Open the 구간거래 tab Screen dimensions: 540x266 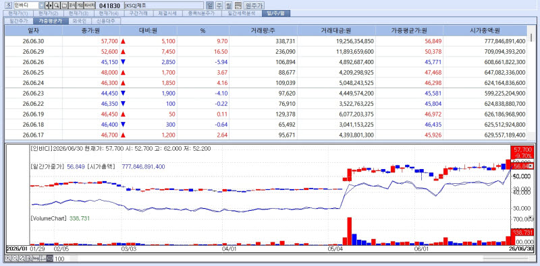coord(138,13)
